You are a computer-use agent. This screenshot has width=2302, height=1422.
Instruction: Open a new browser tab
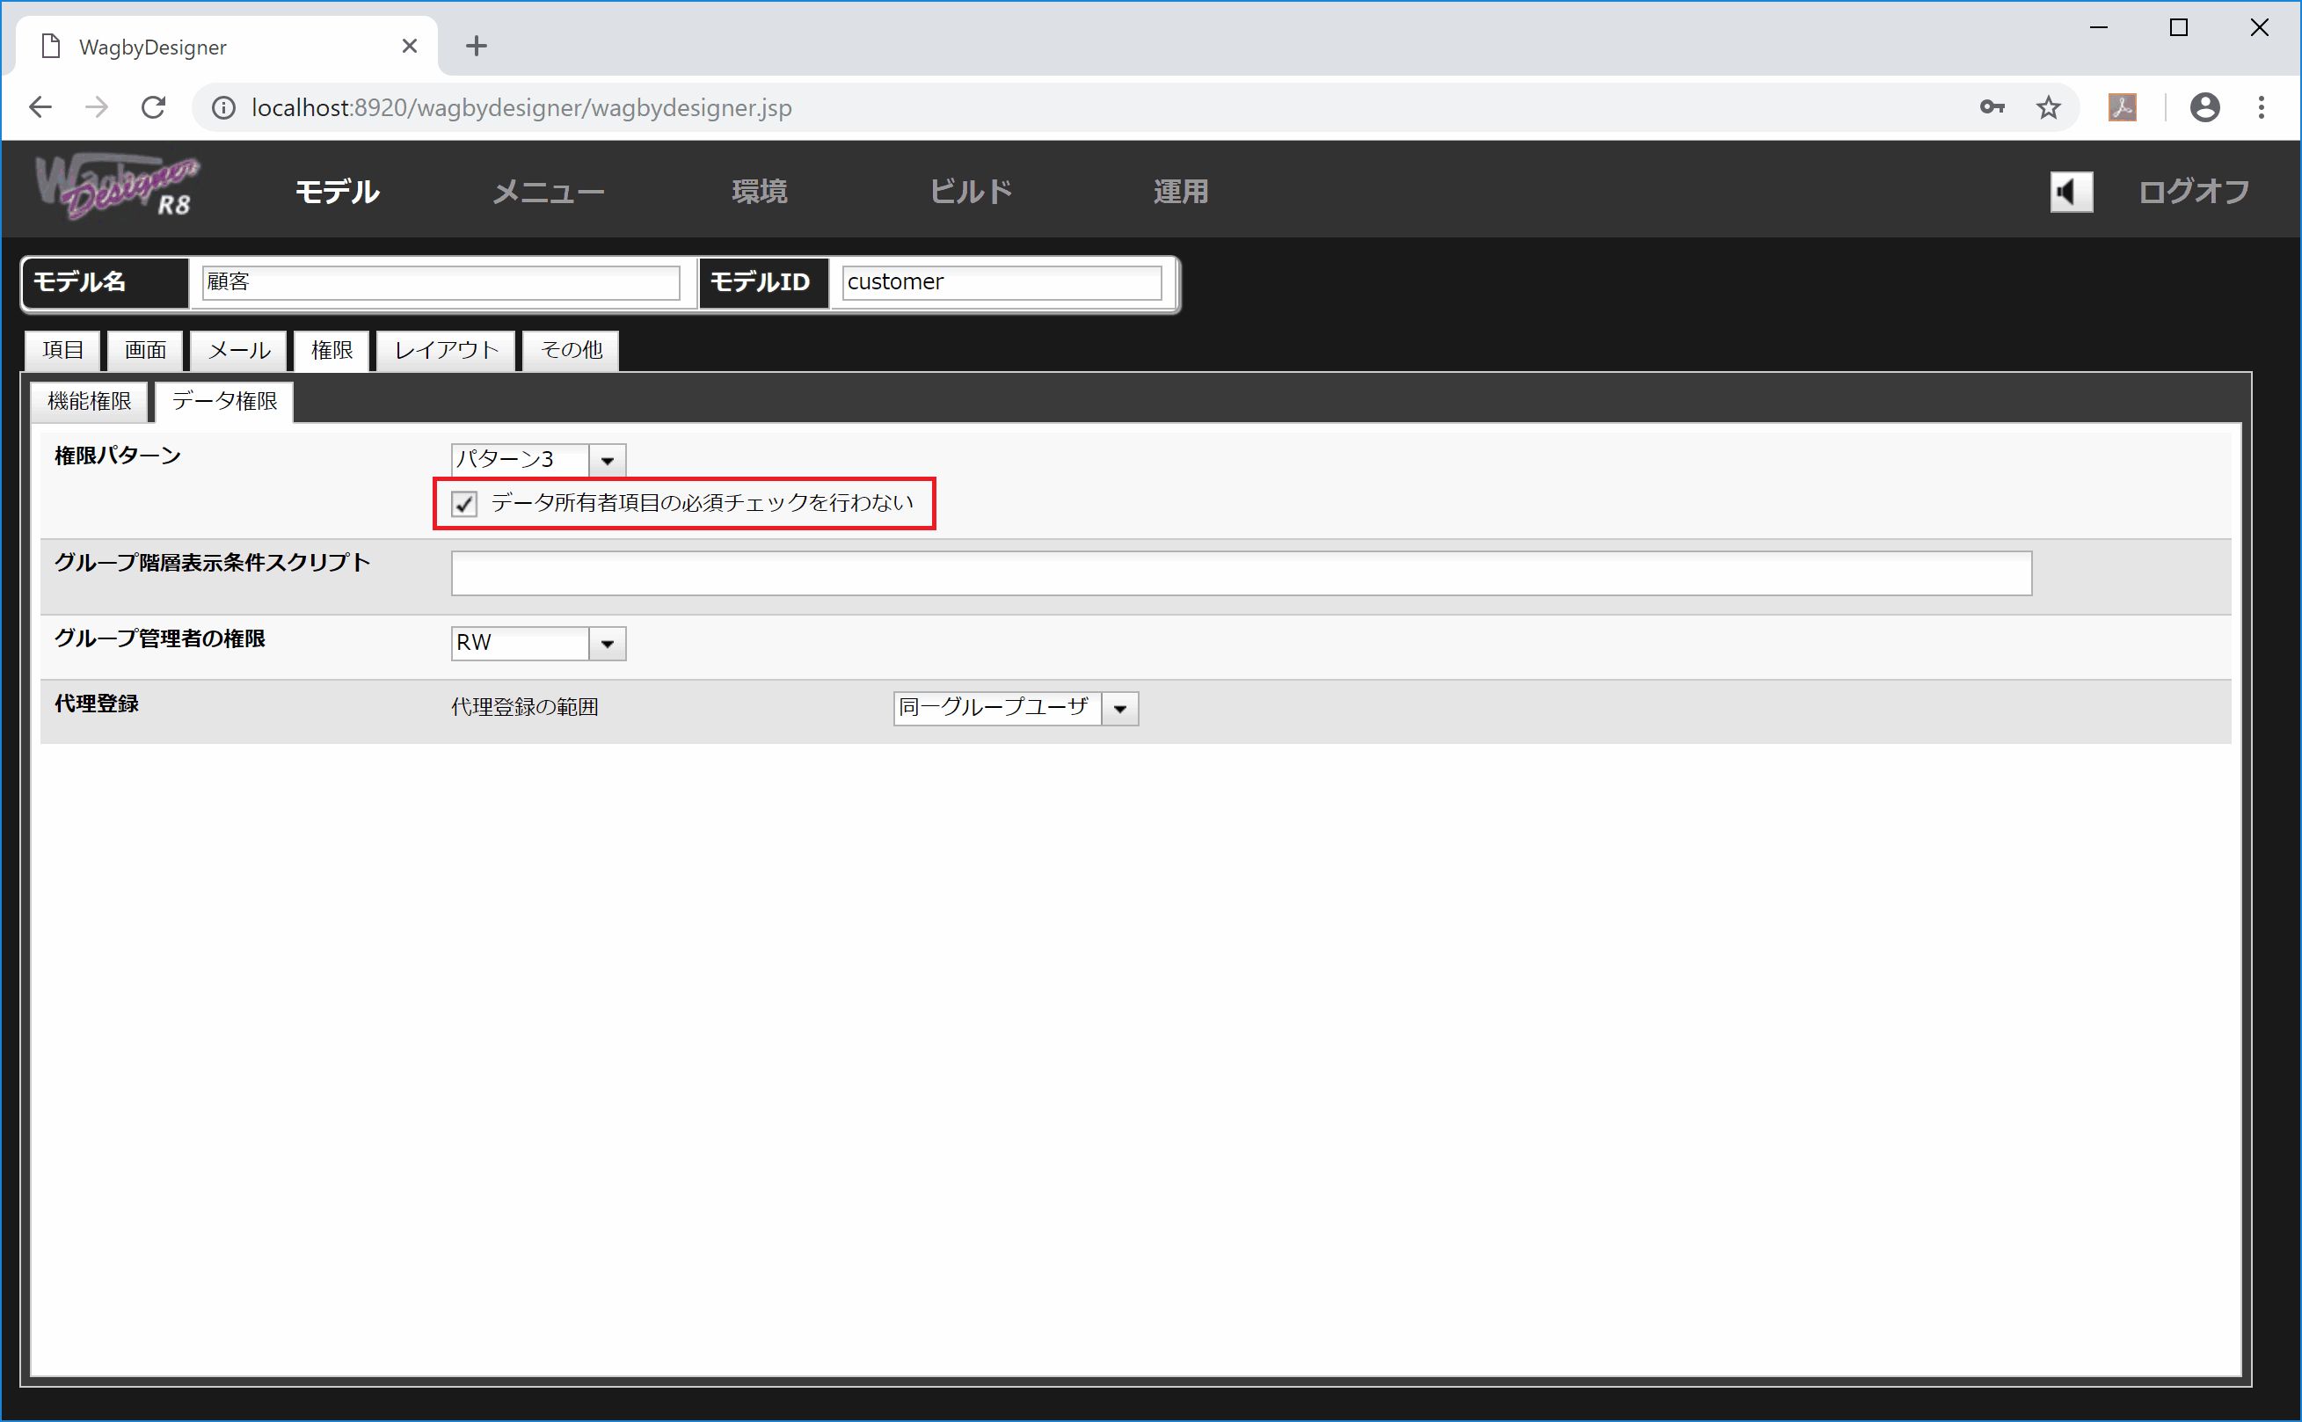[476, 45]
